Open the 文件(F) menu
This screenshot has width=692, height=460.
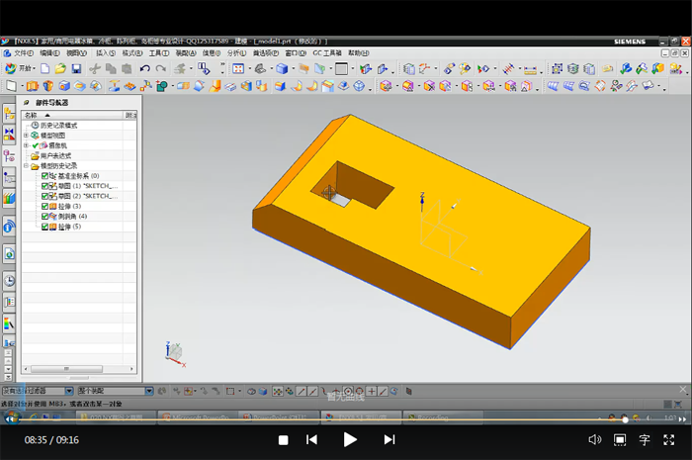tap(22, 52)
